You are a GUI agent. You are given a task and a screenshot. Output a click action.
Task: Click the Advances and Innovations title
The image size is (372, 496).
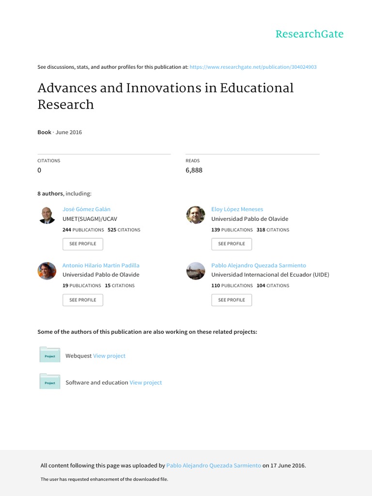coord(166,96)
